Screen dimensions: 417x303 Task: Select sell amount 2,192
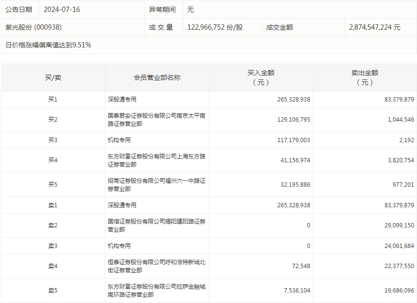click(406, 140)
